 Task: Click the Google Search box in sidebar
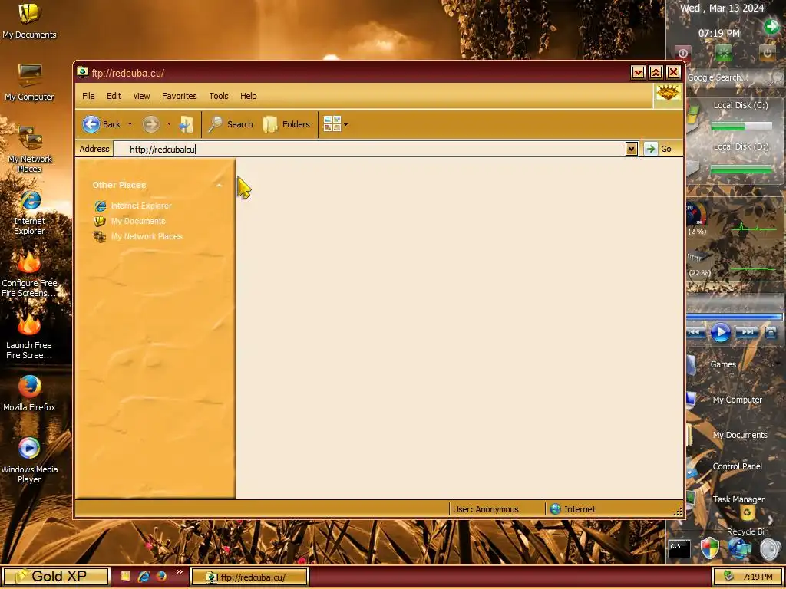point(727,77)
